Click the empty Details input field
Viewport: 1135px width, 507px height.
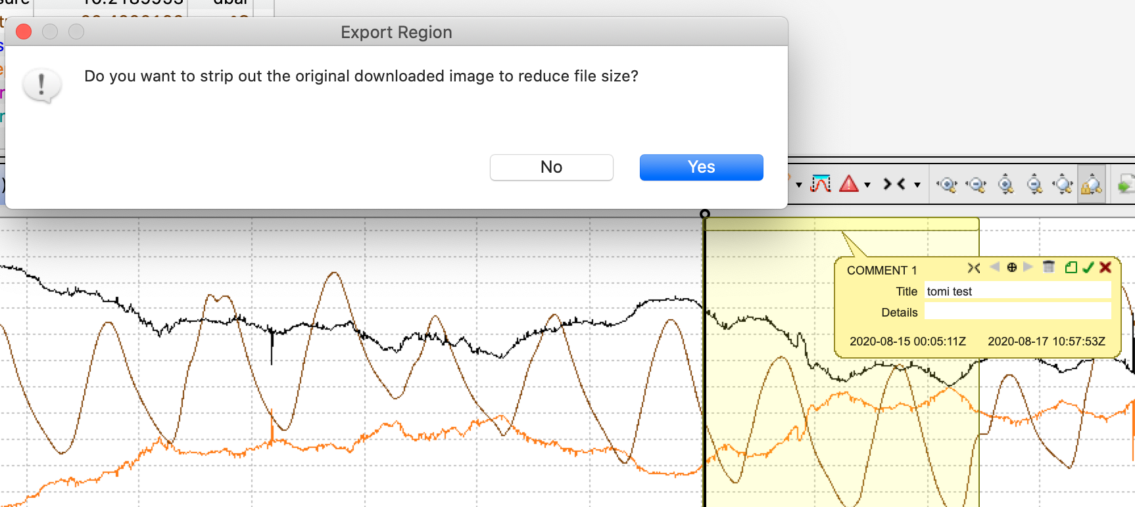(1017, 312)
